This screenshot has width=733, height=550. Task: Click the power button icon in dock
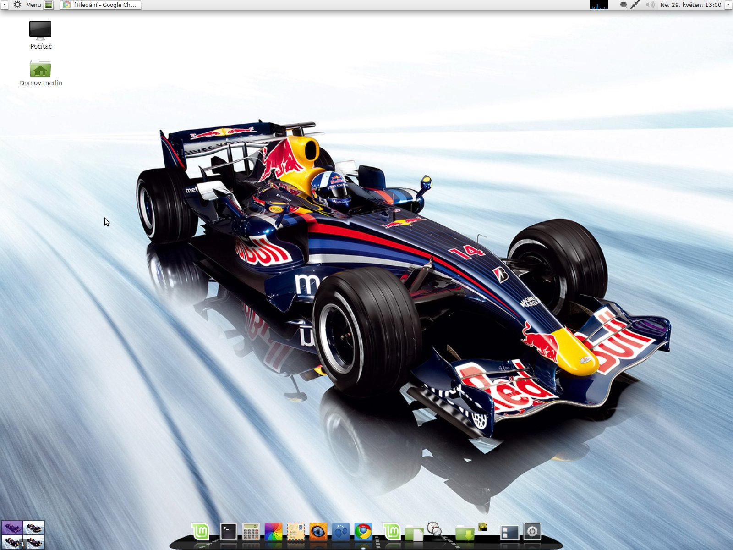532,532
